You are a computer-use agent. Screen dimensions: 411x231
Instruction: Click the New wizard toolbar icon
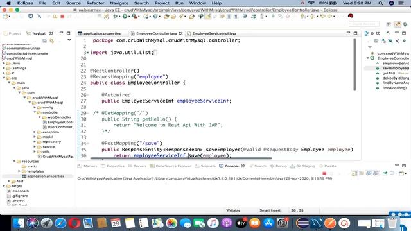(x=4, y=16)
